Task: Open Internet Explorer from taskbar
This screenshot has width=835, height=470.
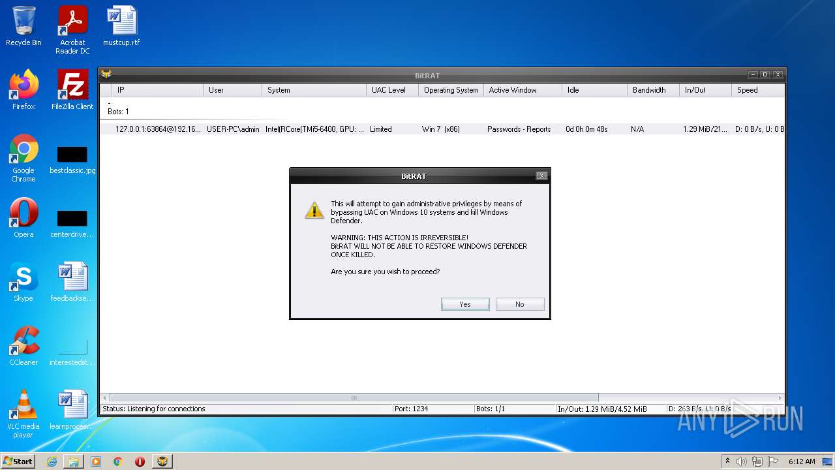Action: (52, 462)
